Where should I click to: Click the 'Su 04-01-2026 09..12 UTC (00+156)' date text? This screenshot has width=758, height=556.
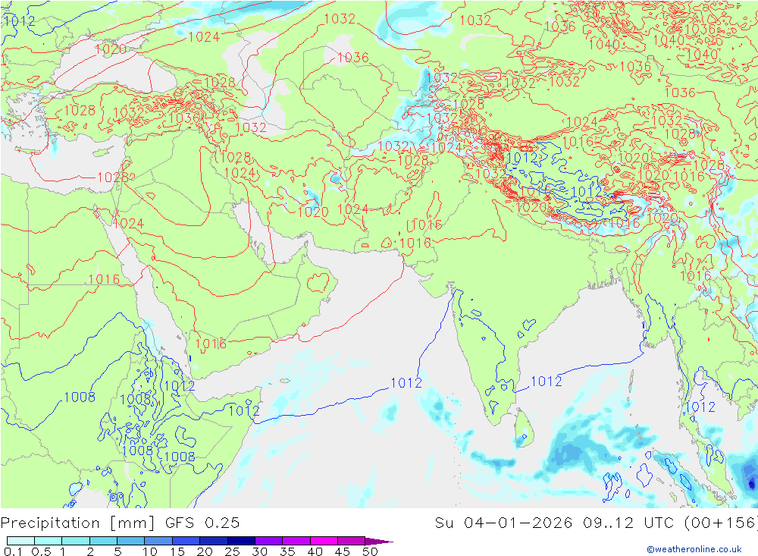pyautogui.click(x=596, y=523)
